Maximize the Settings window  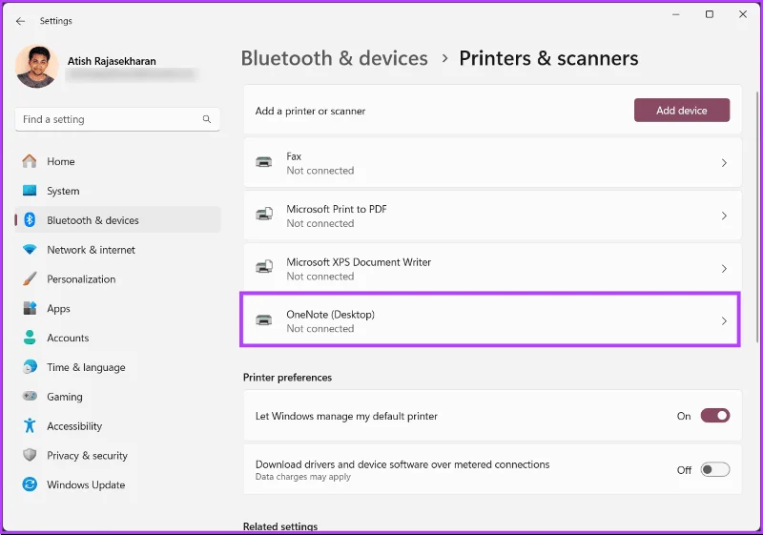pyautogui.click(x=710, y=14)
